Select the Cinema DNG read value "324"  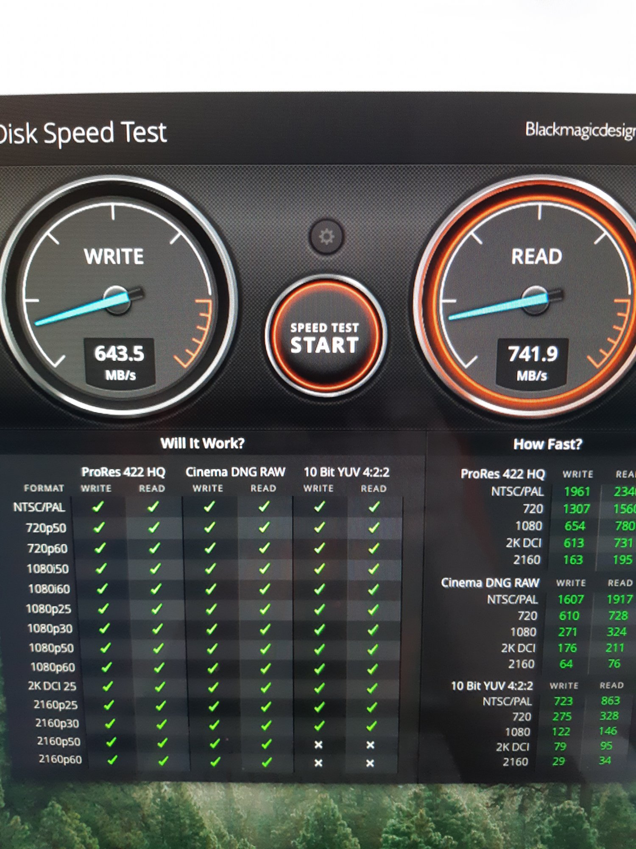(x=616, y=632)
